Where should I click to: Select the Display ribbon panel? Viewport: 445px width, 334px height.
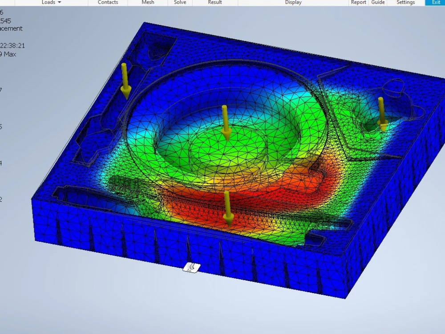[293, 2]
